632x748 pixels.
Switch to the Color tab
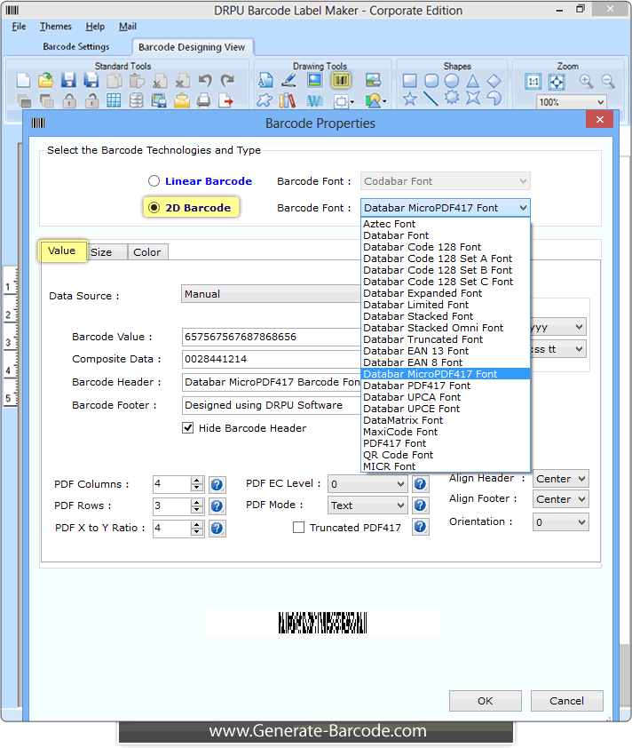pos(147,252)
